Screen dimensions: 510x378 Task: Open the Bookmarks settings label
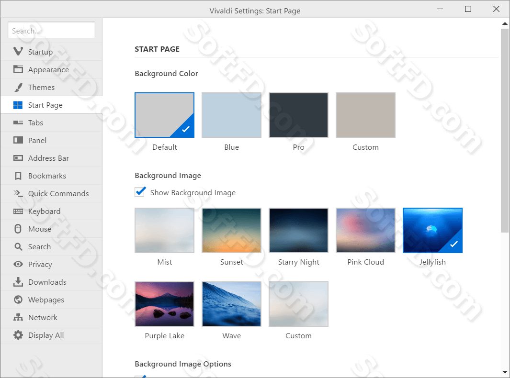(47, 176)
